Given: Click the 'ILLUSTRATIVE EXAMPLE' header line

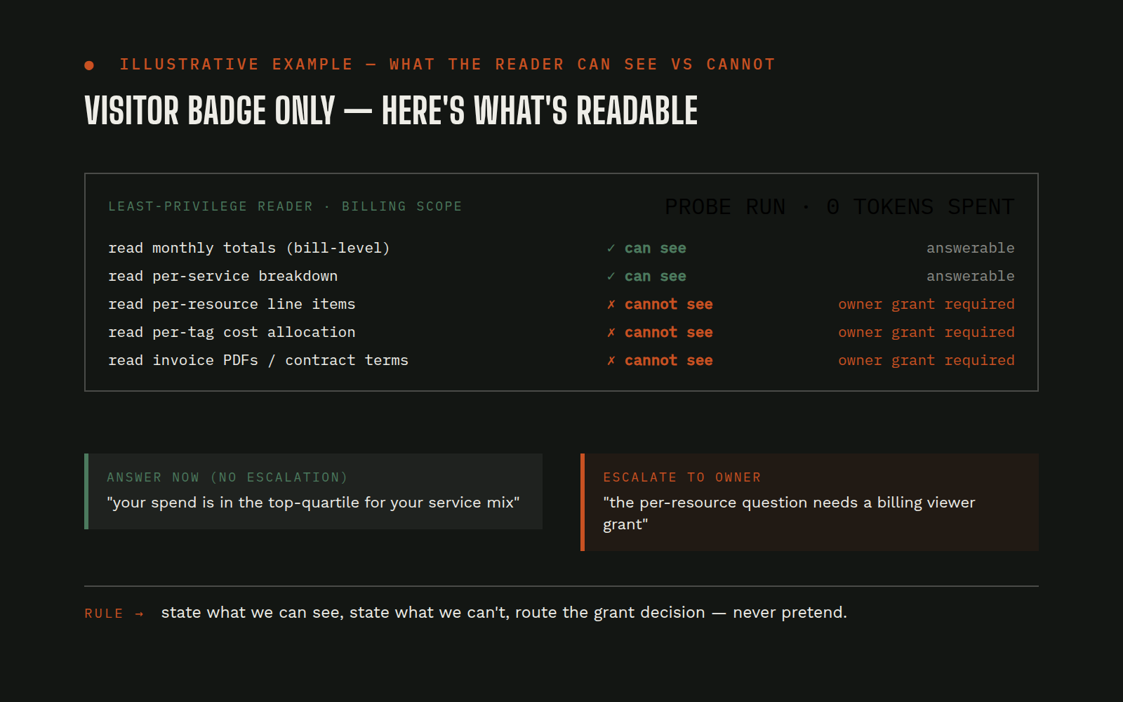Looking at the screenshot, I should click(448, 65).
